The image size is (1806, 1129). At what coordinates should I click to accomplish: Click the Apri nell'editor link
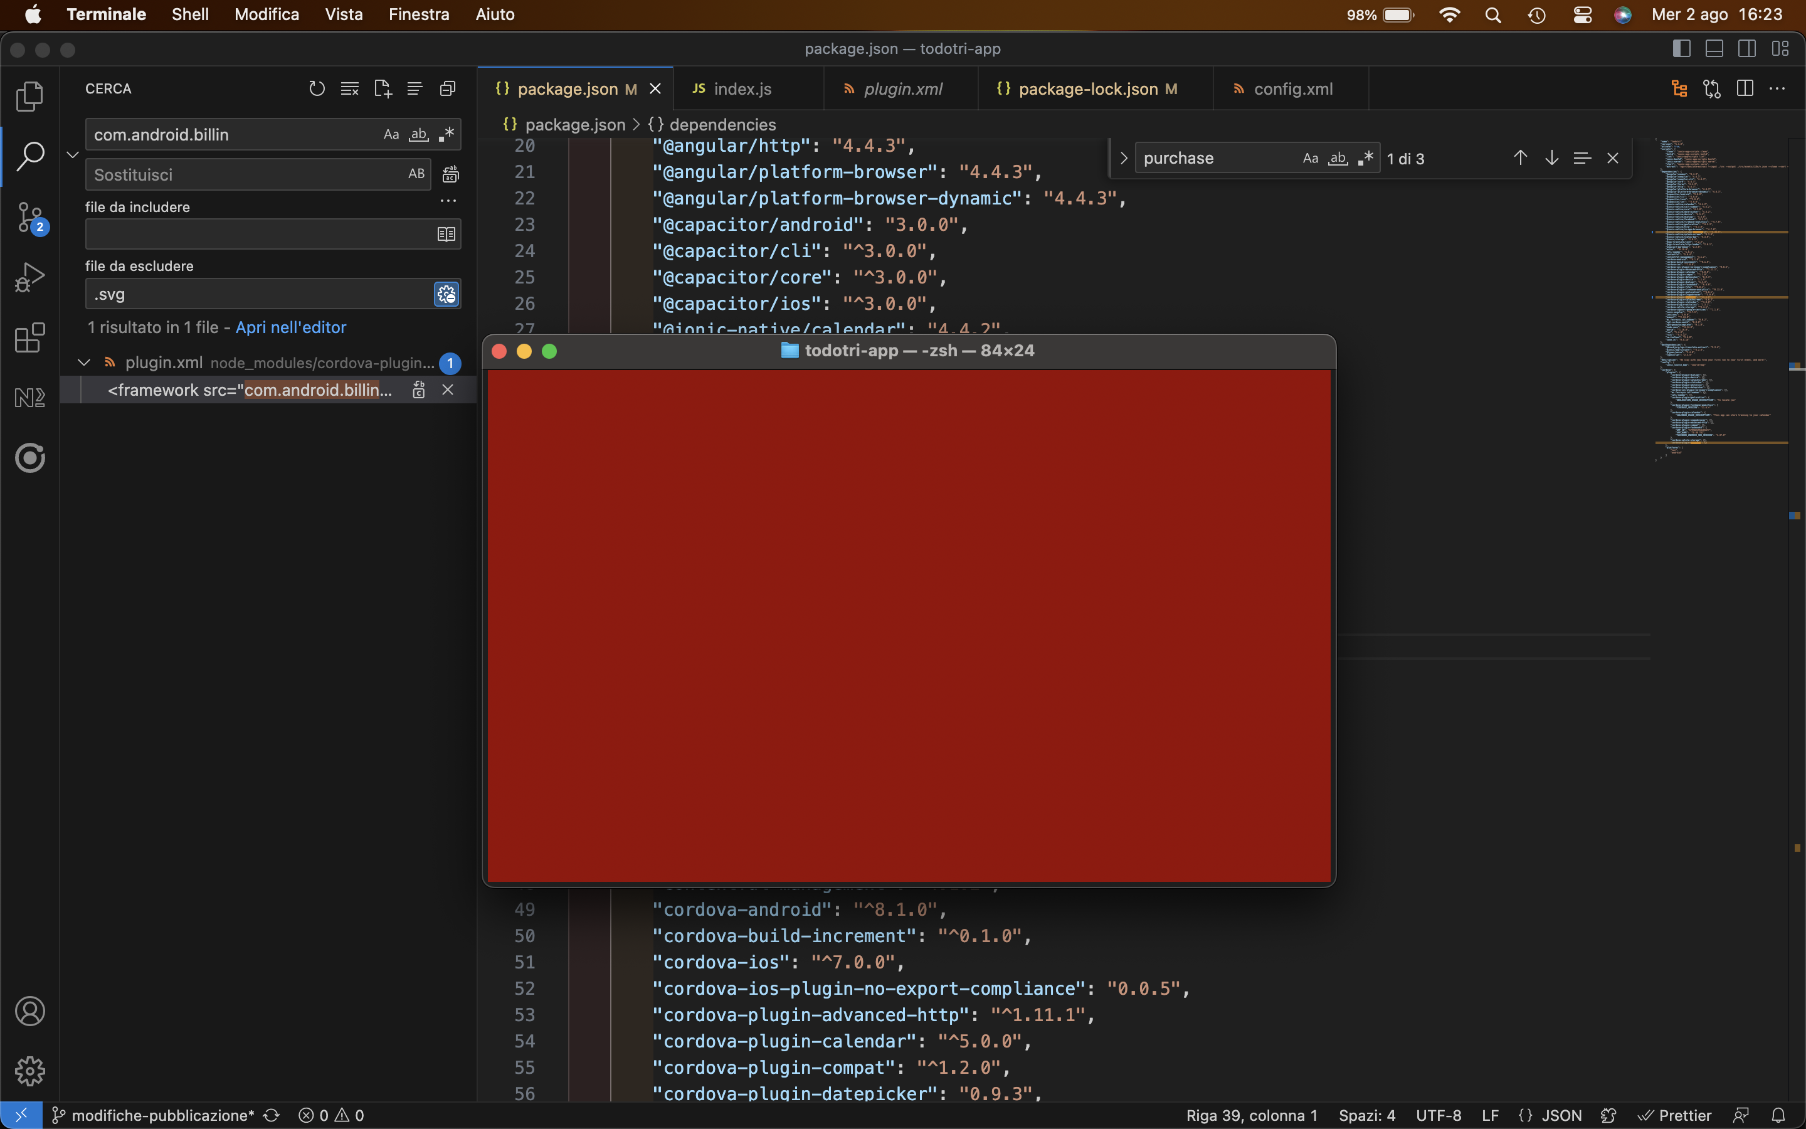point(290,327)
